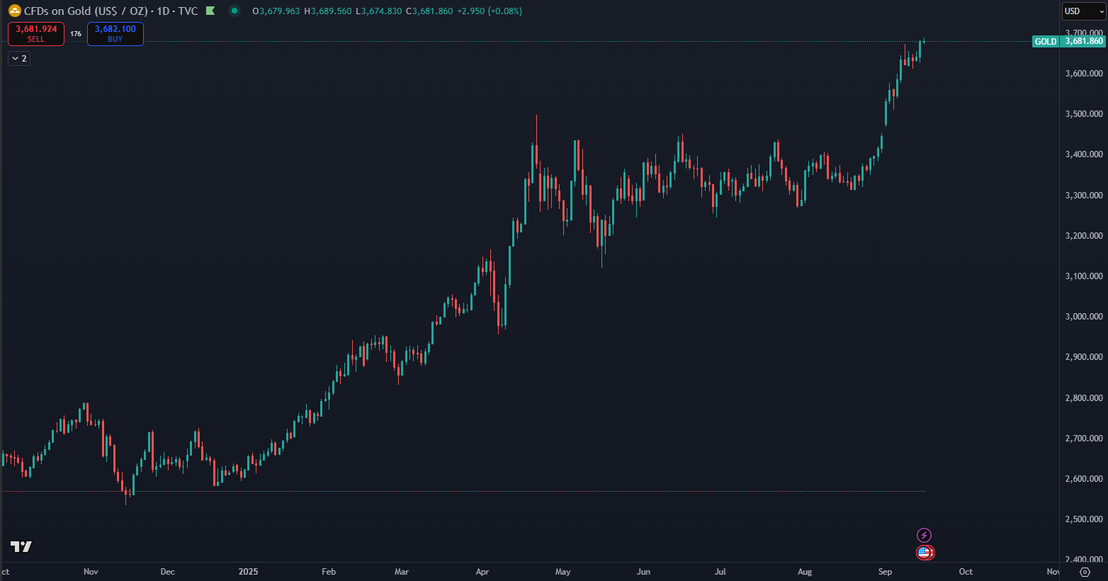Viewport: 1108px width, 581px height.
Task: Click the TradingView logo
Action: [x=21, y=546]
